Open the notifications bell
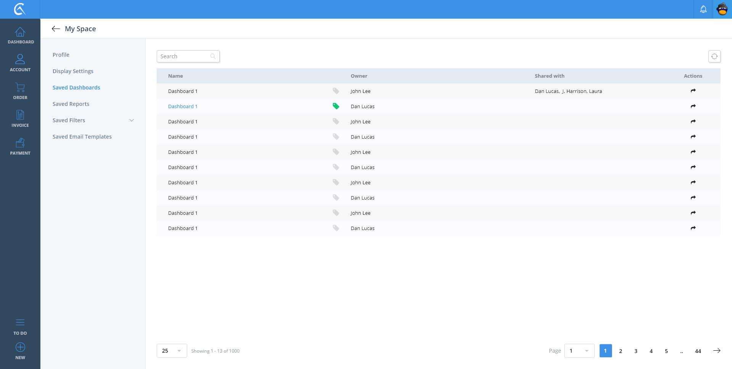The image size is (732, 369). pos(703,9)
